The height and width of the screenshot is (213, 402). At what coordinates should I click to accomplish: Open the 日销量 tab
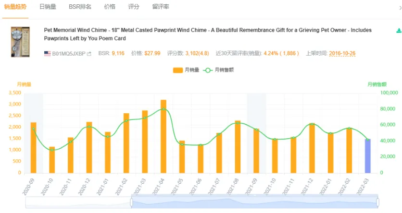pos(48,7)
